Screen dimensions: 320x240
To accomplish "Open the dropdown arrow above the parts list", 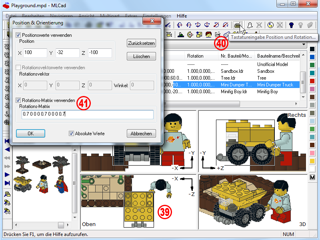I will 304,44.
